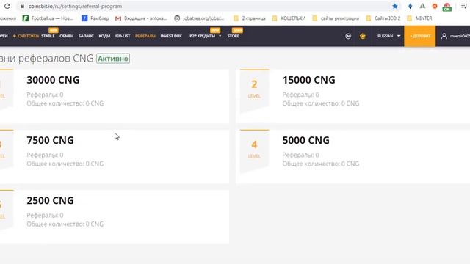Viewport: 470px width, 264px height.
Task: Open the РЕФЕРАЛЫ nav item
Action: click(145, 36)
